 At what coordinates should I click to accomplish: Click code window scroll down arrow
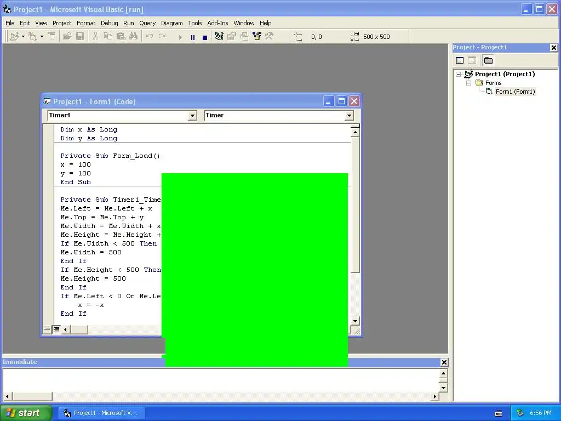coord(355,321)
